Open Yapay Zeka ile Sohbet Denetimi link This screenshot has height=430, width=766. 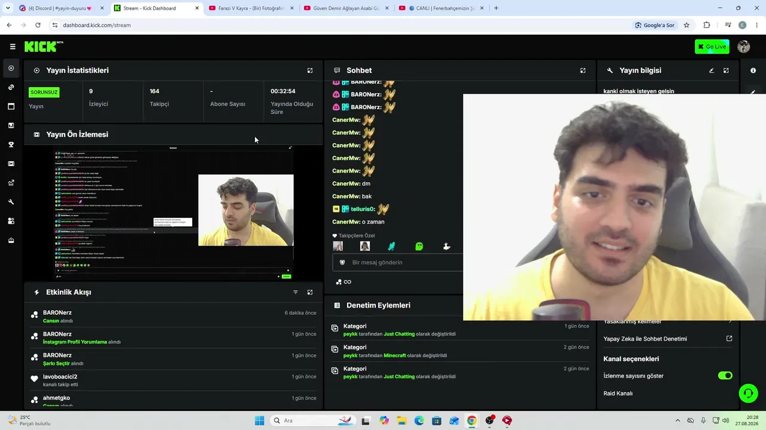[645, 339]
